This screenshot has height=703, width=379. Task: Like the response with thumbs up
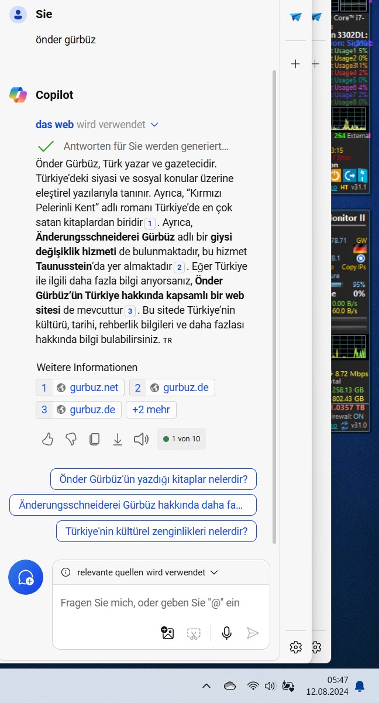click(48, 439)
